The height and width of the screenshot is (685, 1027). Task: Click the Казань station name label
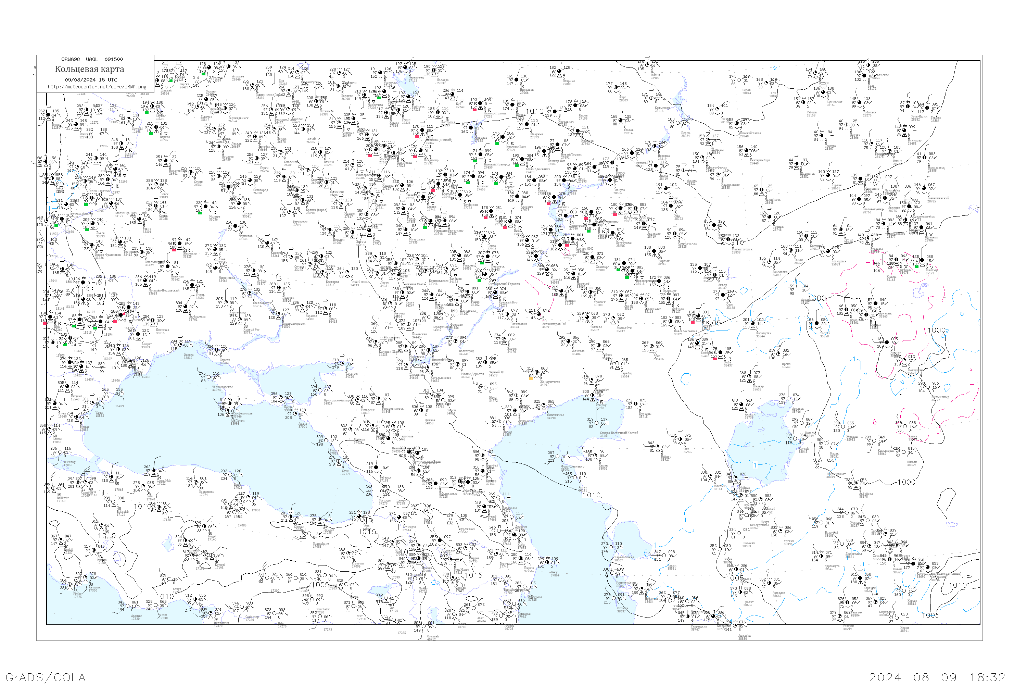pyautogui.click(x=572, y=191)
